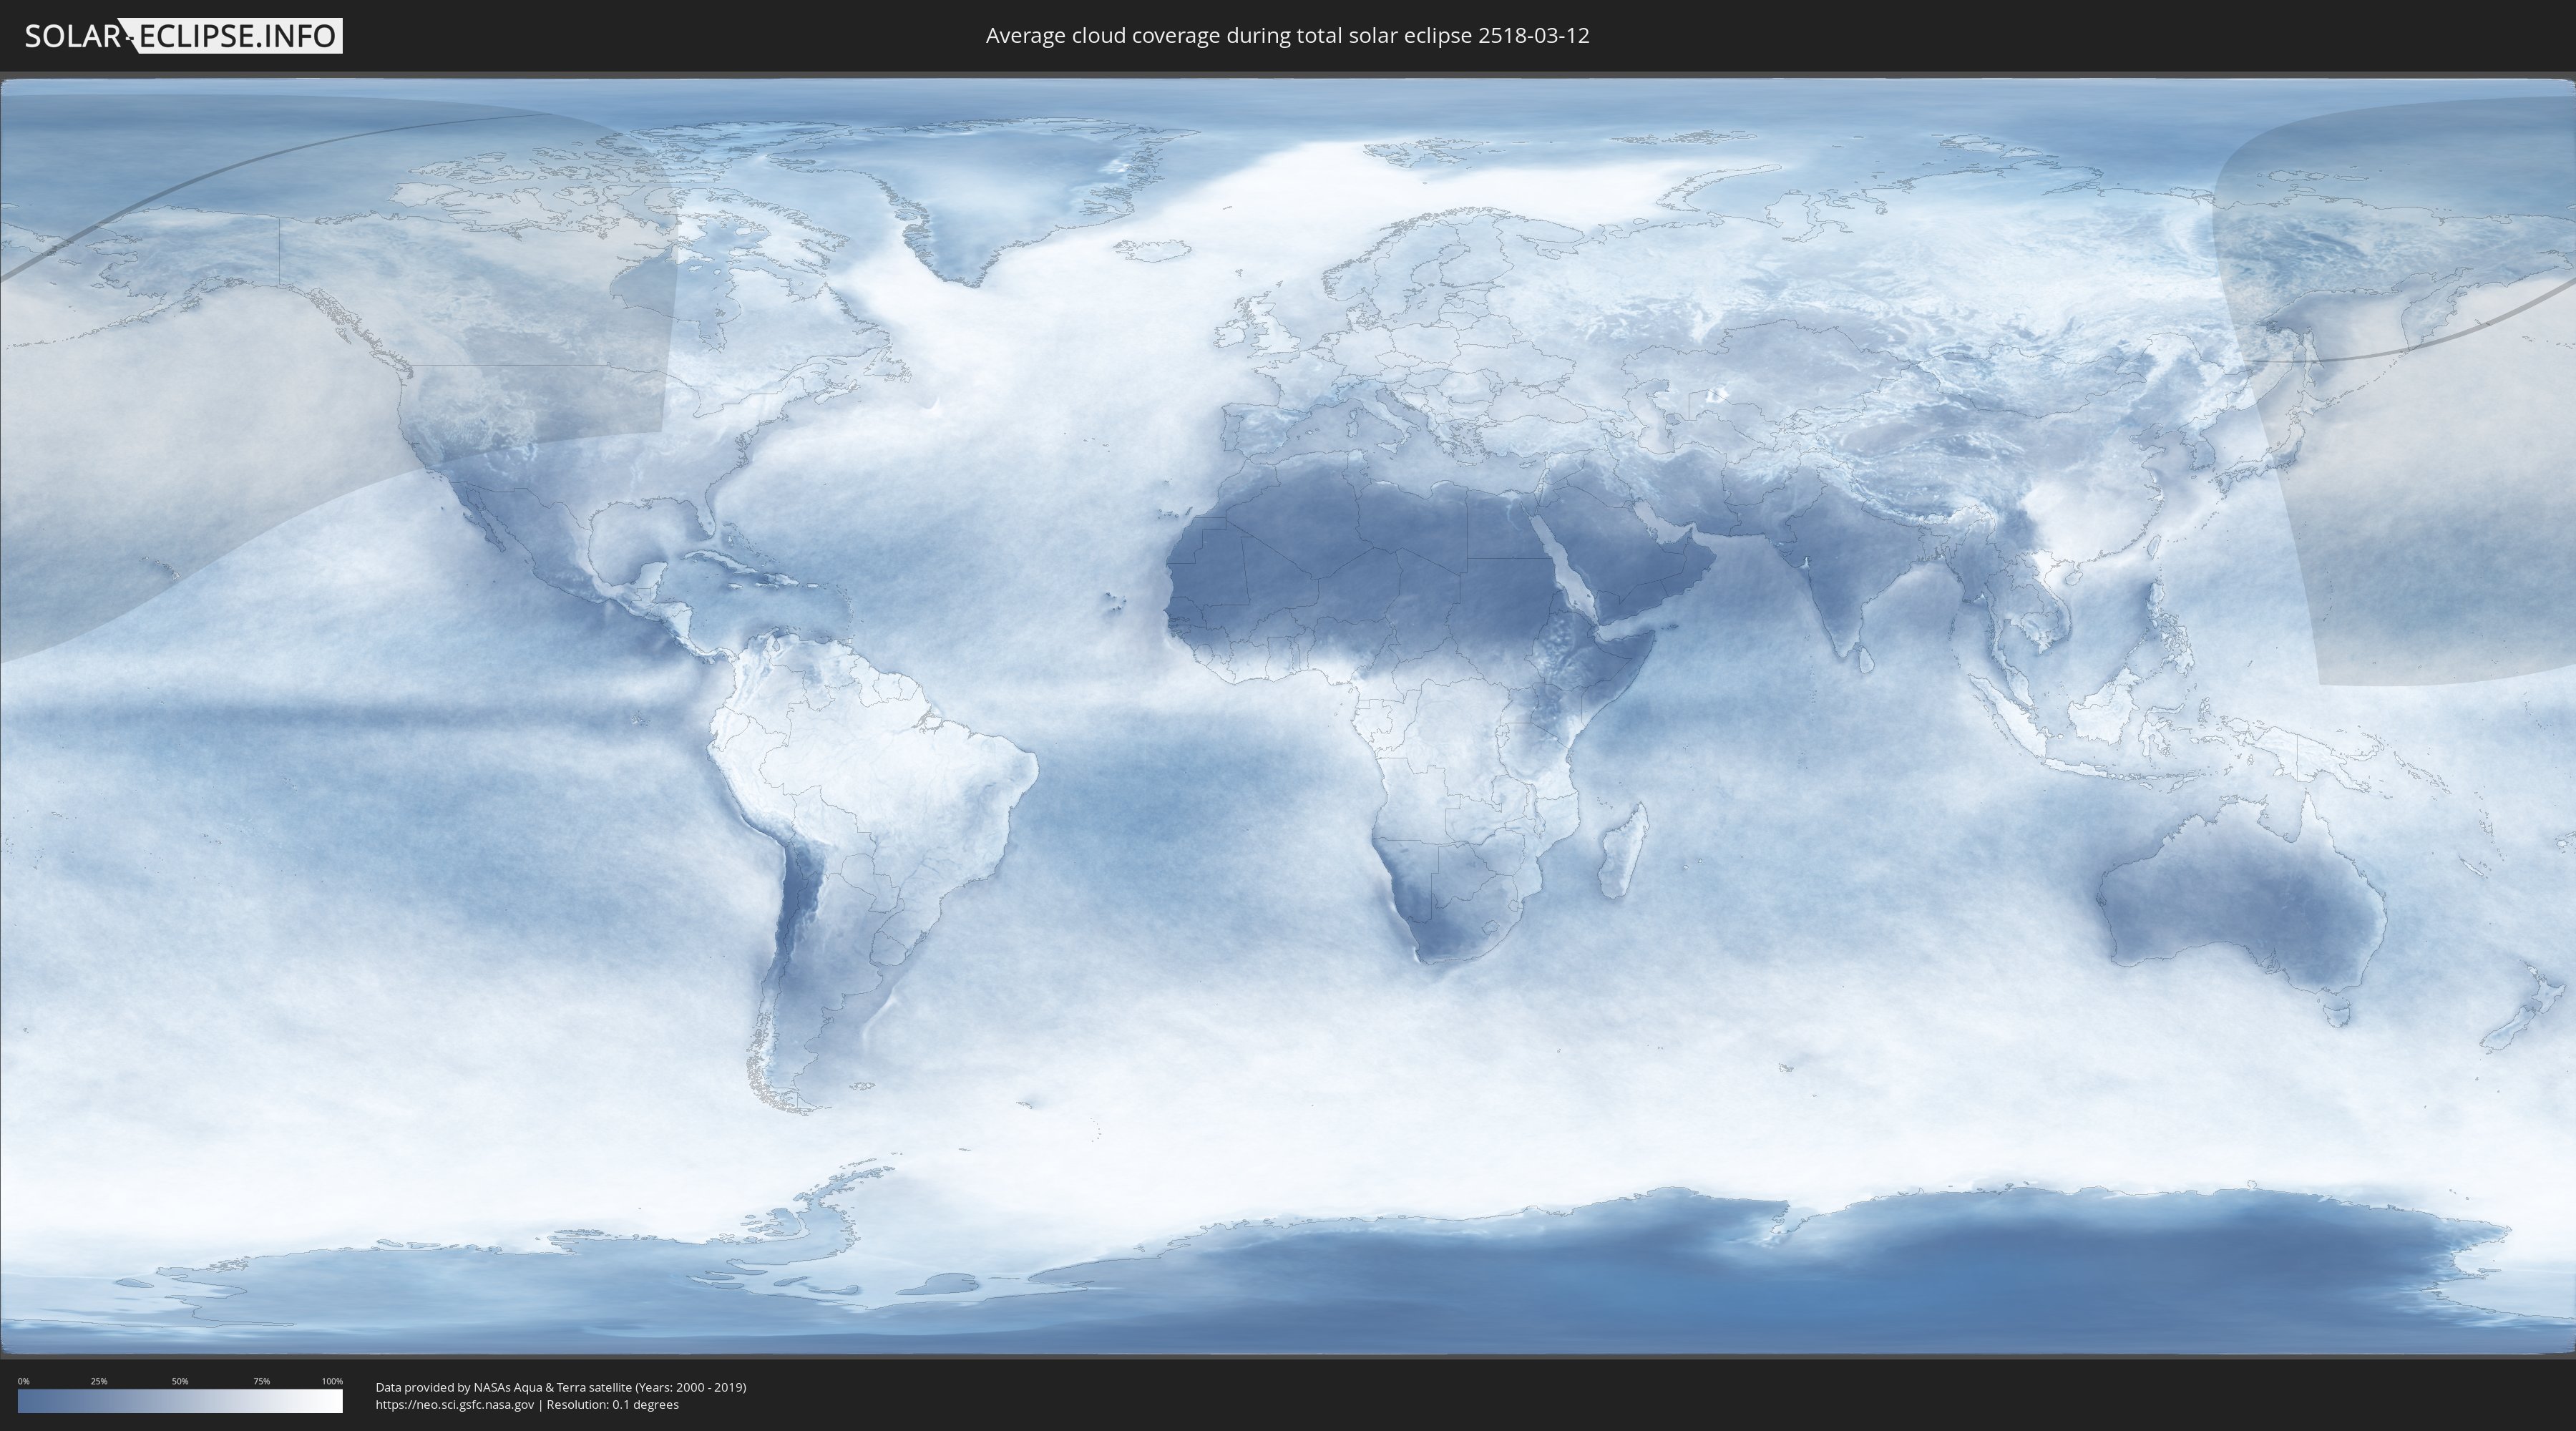This screenshot has height=1431, width=2576.
Task: Click the map title with eclipse date 2518-03-12
Action: tap(1287, 36)
